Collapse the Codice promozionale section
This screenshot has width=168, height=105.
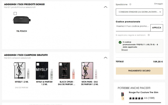click(x=162, y=22)
